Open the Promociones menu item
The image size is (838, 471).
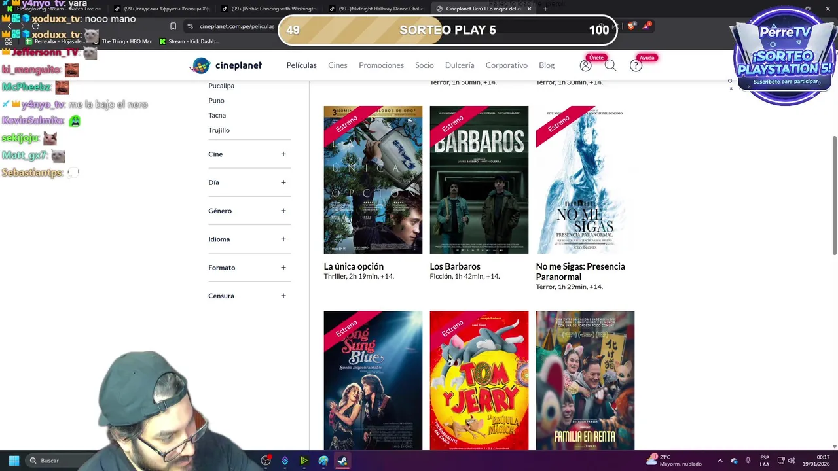coord(381,65)
